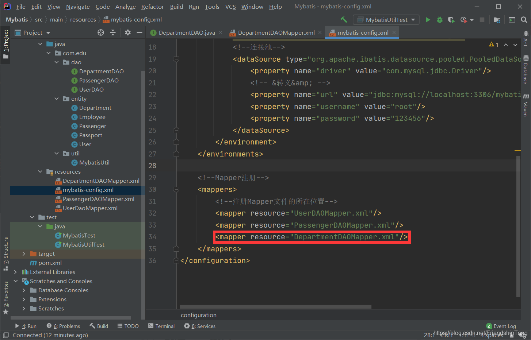The height and width of the screenshot is (340, 531).
Task: Toggle the tool window bars icon bottom-left
Action: [5, 335]
